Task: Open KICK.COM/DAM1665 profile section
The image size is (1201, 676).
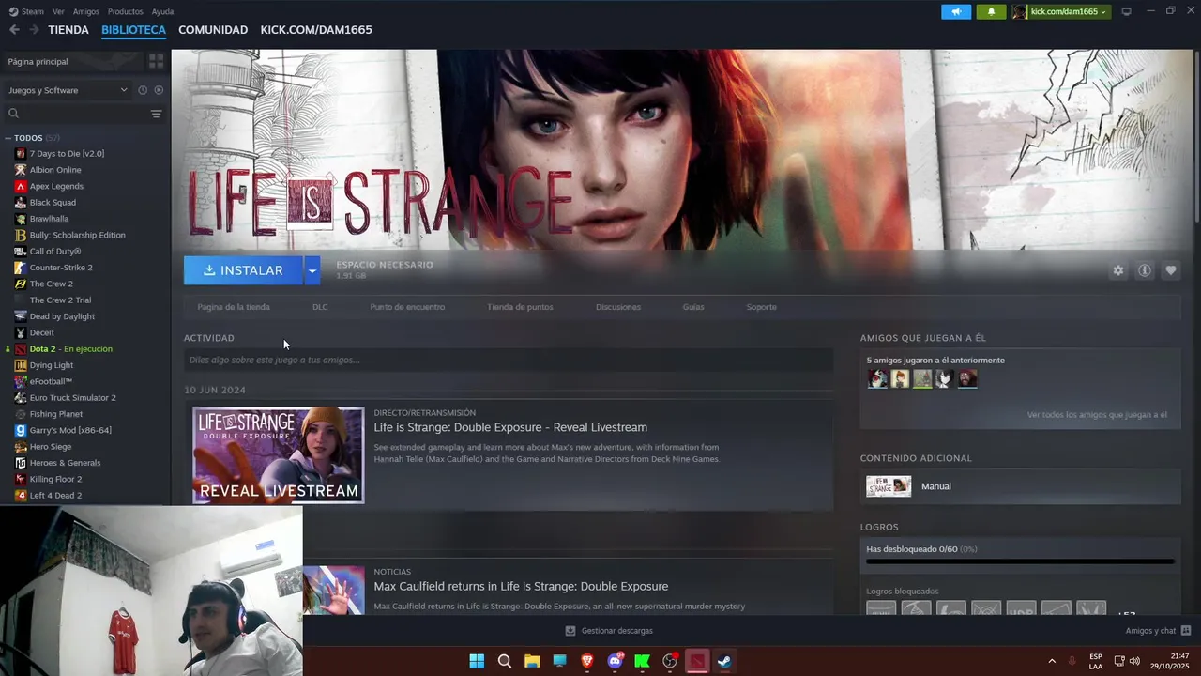Action: coord(316,30)
